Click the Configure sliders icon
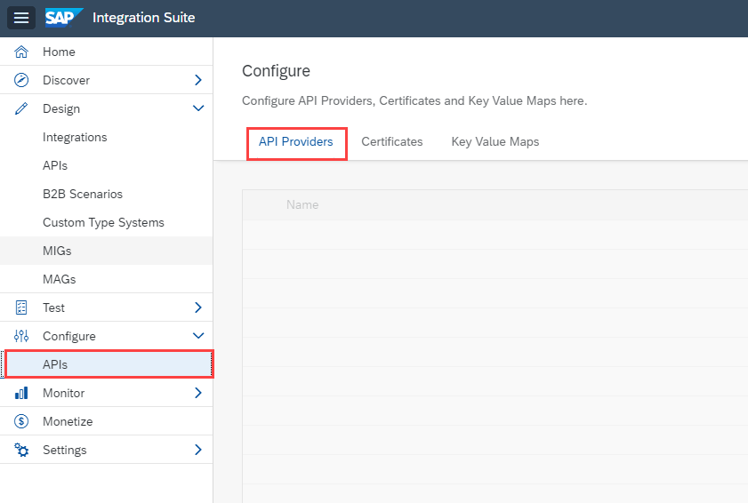 (22, 336)
